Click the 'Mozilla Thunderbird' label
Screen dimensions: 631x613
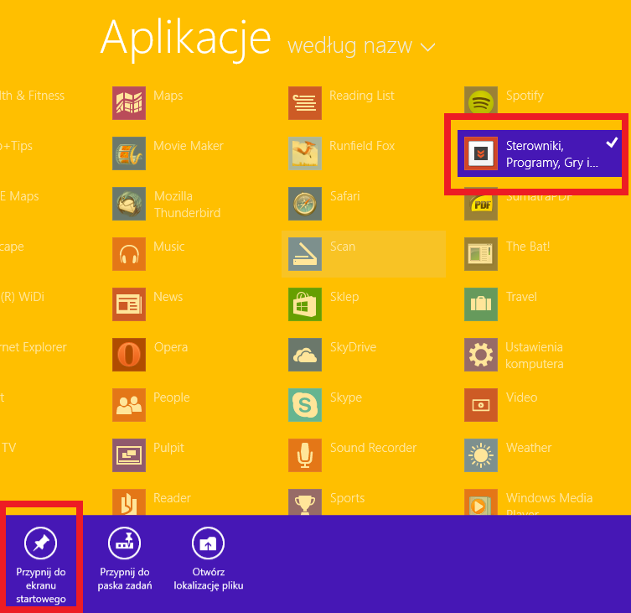[187, 205]
